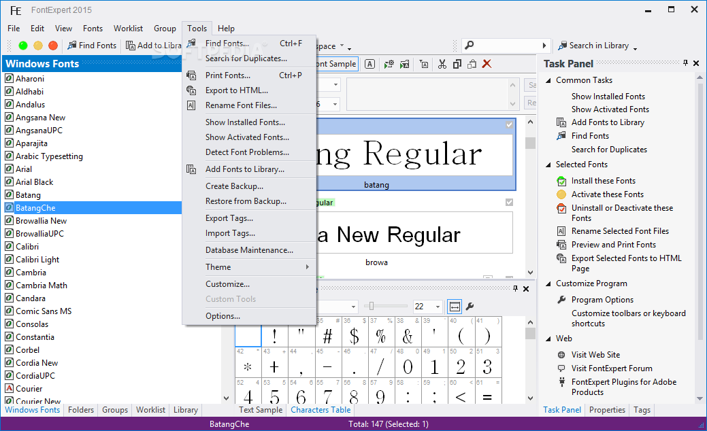Click the cut scissors icon
Screen dimensions: 707x431
point(442,64)
